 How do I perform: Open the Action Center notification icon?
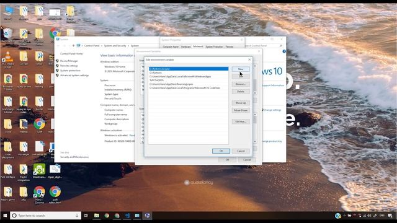pyautogui.click(x=390, y=216)
